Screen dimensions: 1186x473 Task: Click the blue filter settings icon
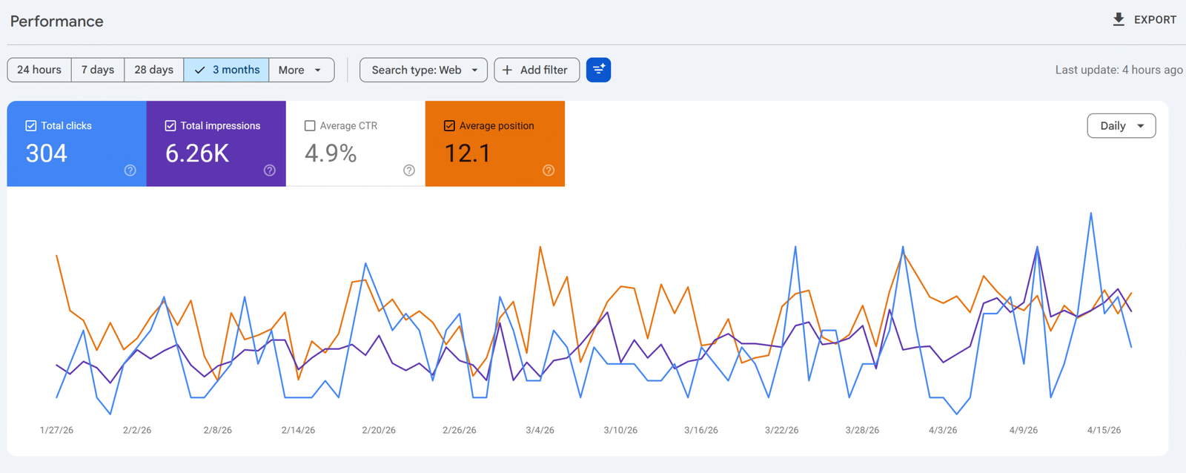(x=598, y=70)
